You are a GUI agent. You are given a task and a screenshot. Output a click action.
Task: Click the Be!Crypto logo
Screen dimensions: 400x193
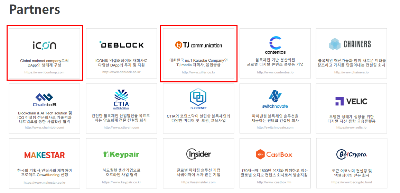(352, 154)
